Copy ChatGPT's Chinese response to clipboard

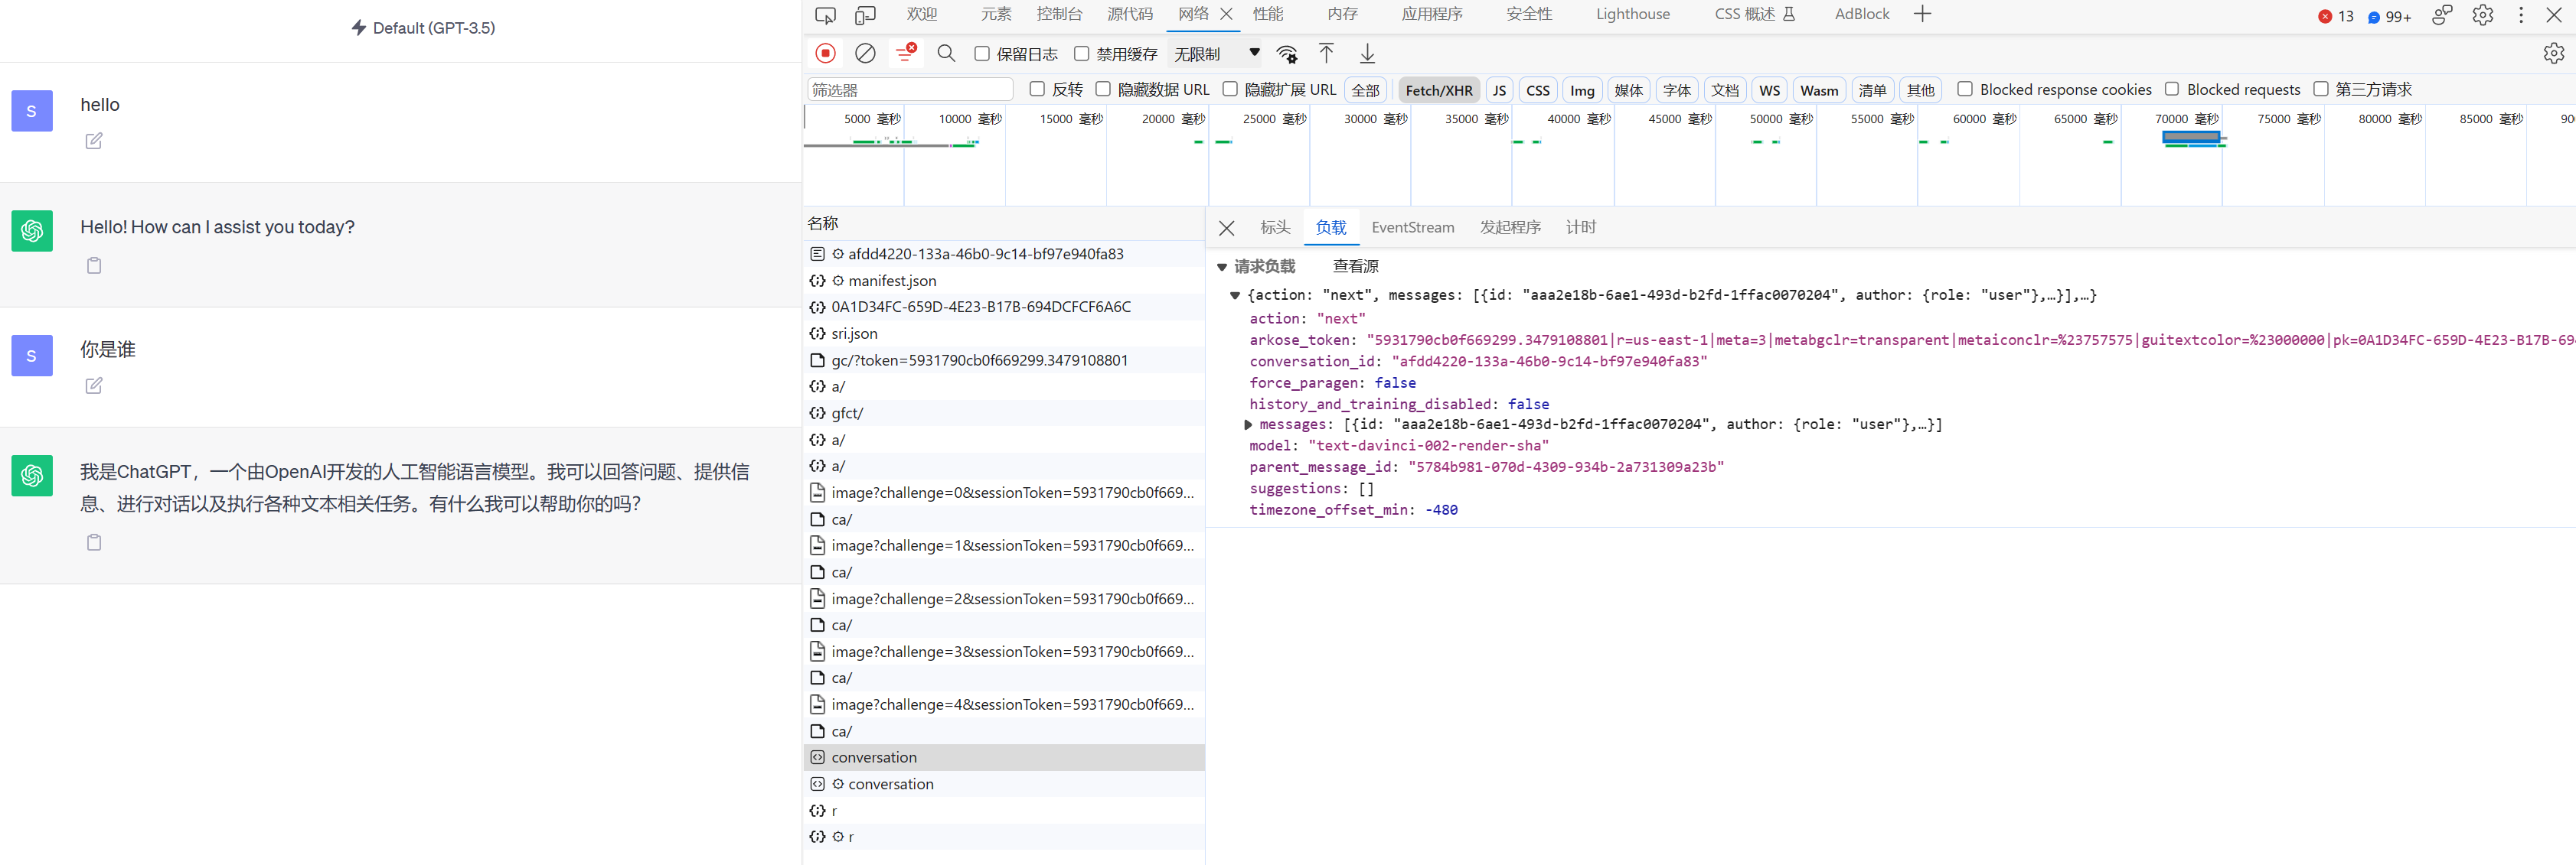(x=93, y=542)
